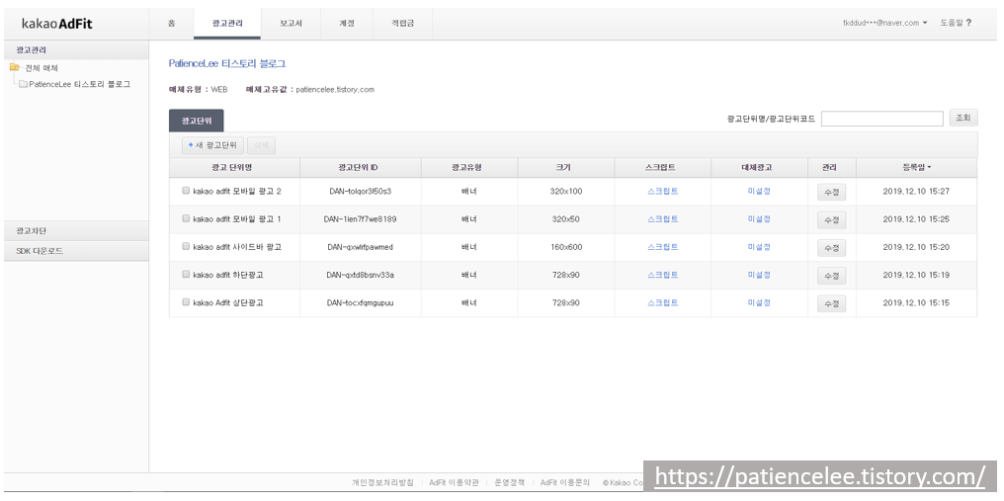Click 미설정 link for 모바일 광고 2
Image resolution: width=1004 pixels, height=501 pixels.
point(759,191)
